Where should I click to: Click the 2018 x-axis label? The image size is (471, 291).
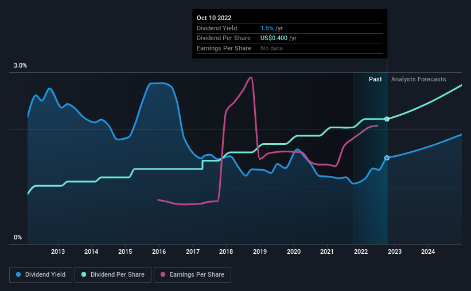coord(226,251)
